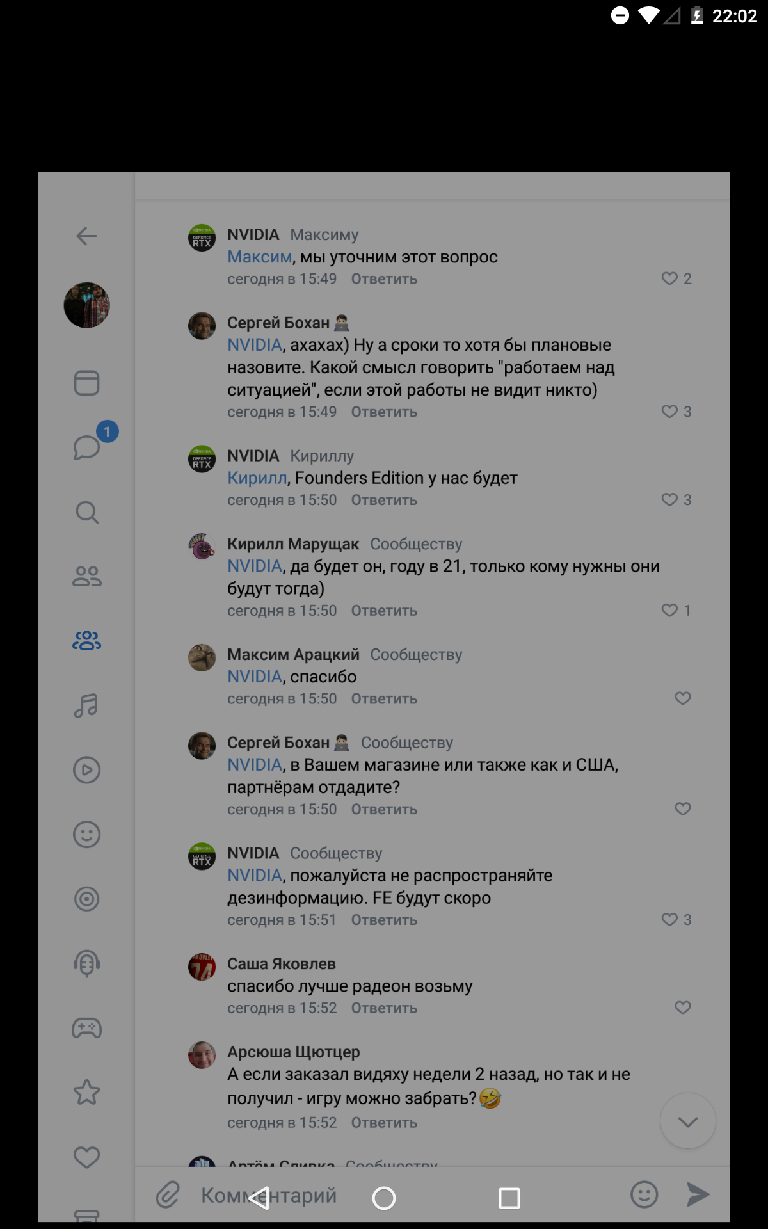Open the video play section
Image resolution: width=768 pixels, height=1229 pixels.
(x=86, y=770)
